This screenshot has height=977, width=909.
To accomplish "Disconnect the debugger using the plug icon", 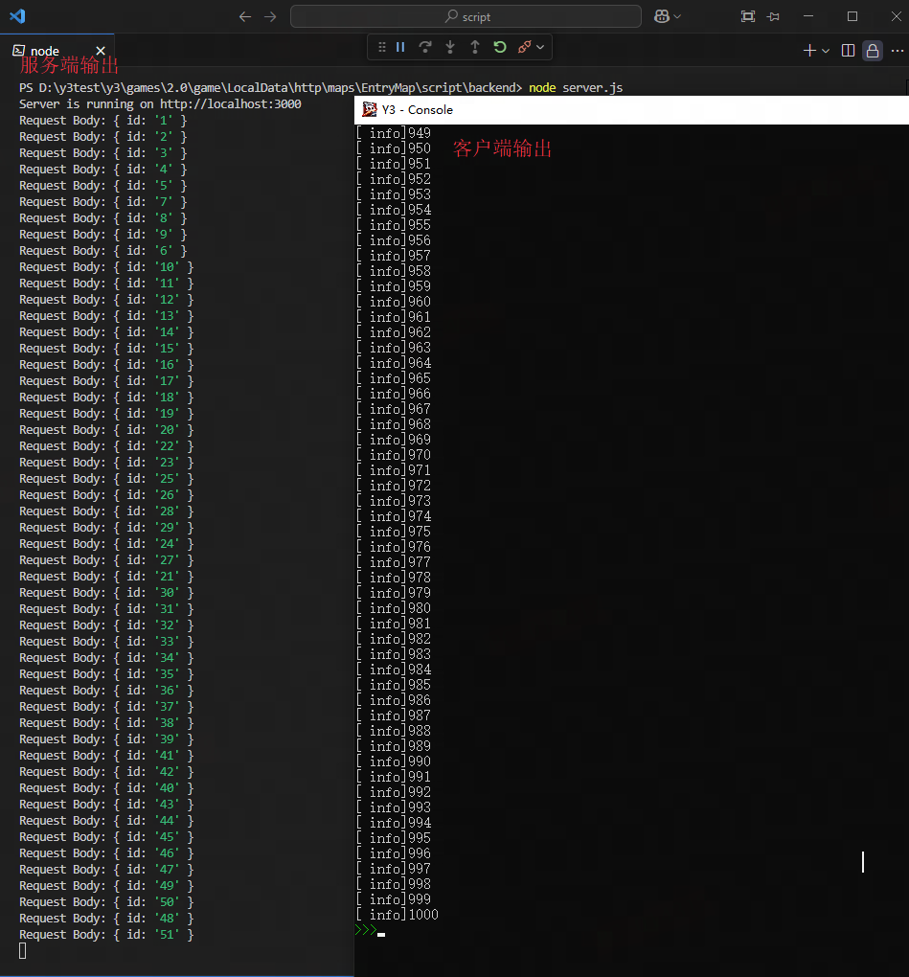I will click(524, 47).
